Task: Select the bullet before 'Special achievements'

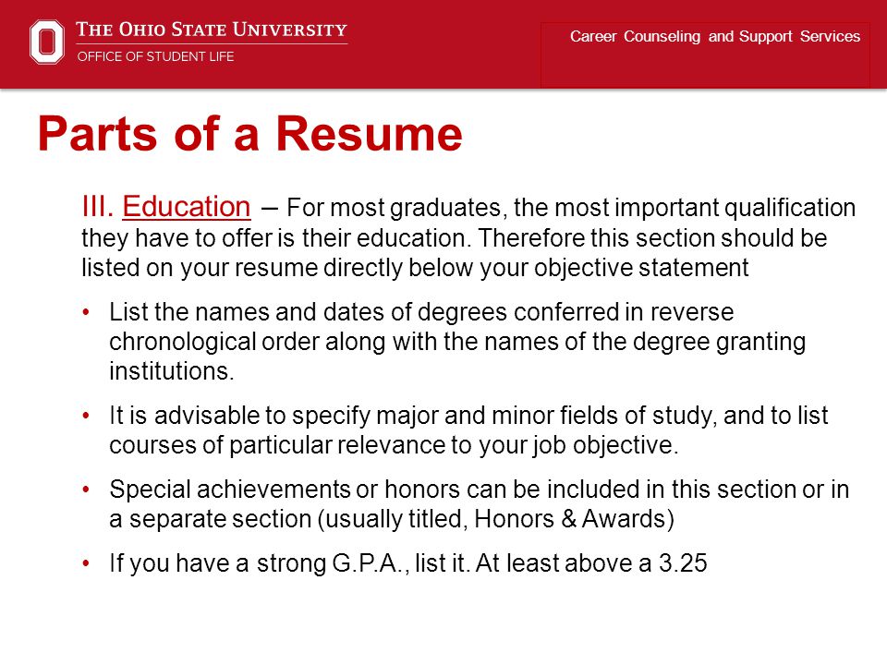Action: pos(86,490)
